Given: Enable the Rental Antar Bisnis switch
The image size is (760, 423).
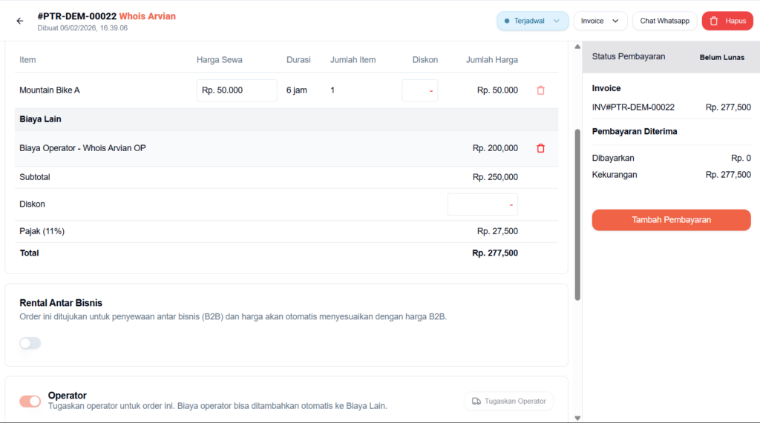Looking at the screenshot, I should 30,343.
